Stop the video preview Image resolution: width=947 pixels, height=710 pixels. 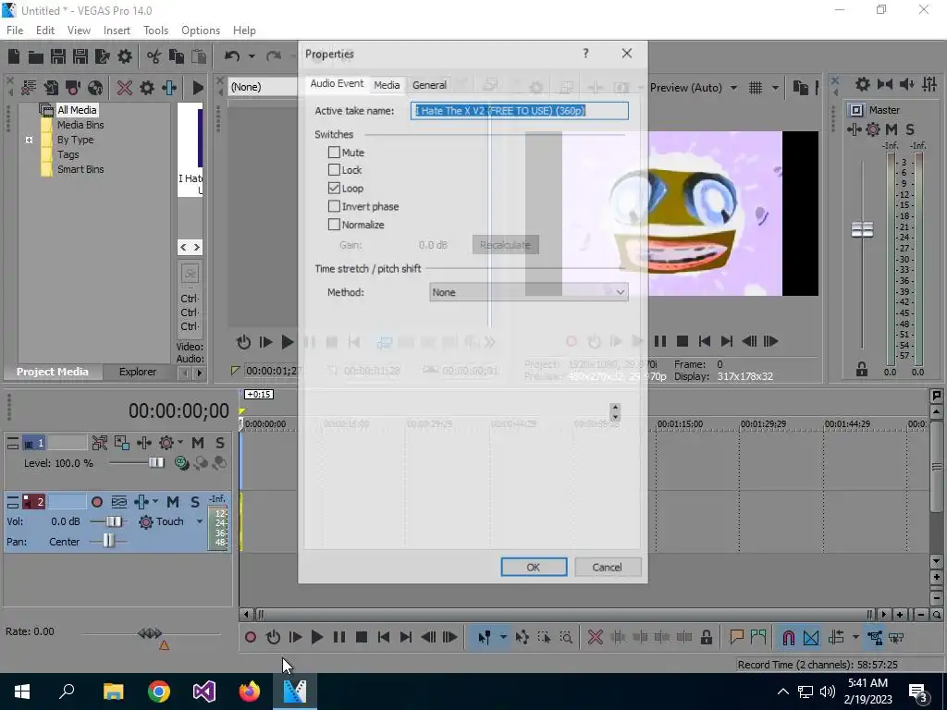click(683, 342)
